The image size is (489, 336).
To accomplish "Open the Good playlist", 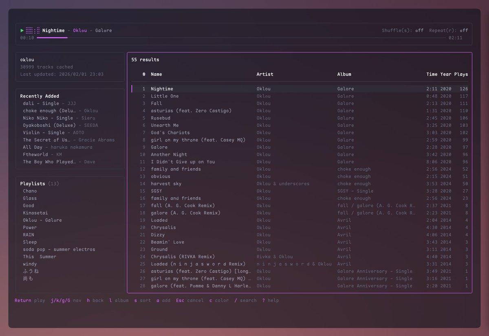I will [29, 206].
